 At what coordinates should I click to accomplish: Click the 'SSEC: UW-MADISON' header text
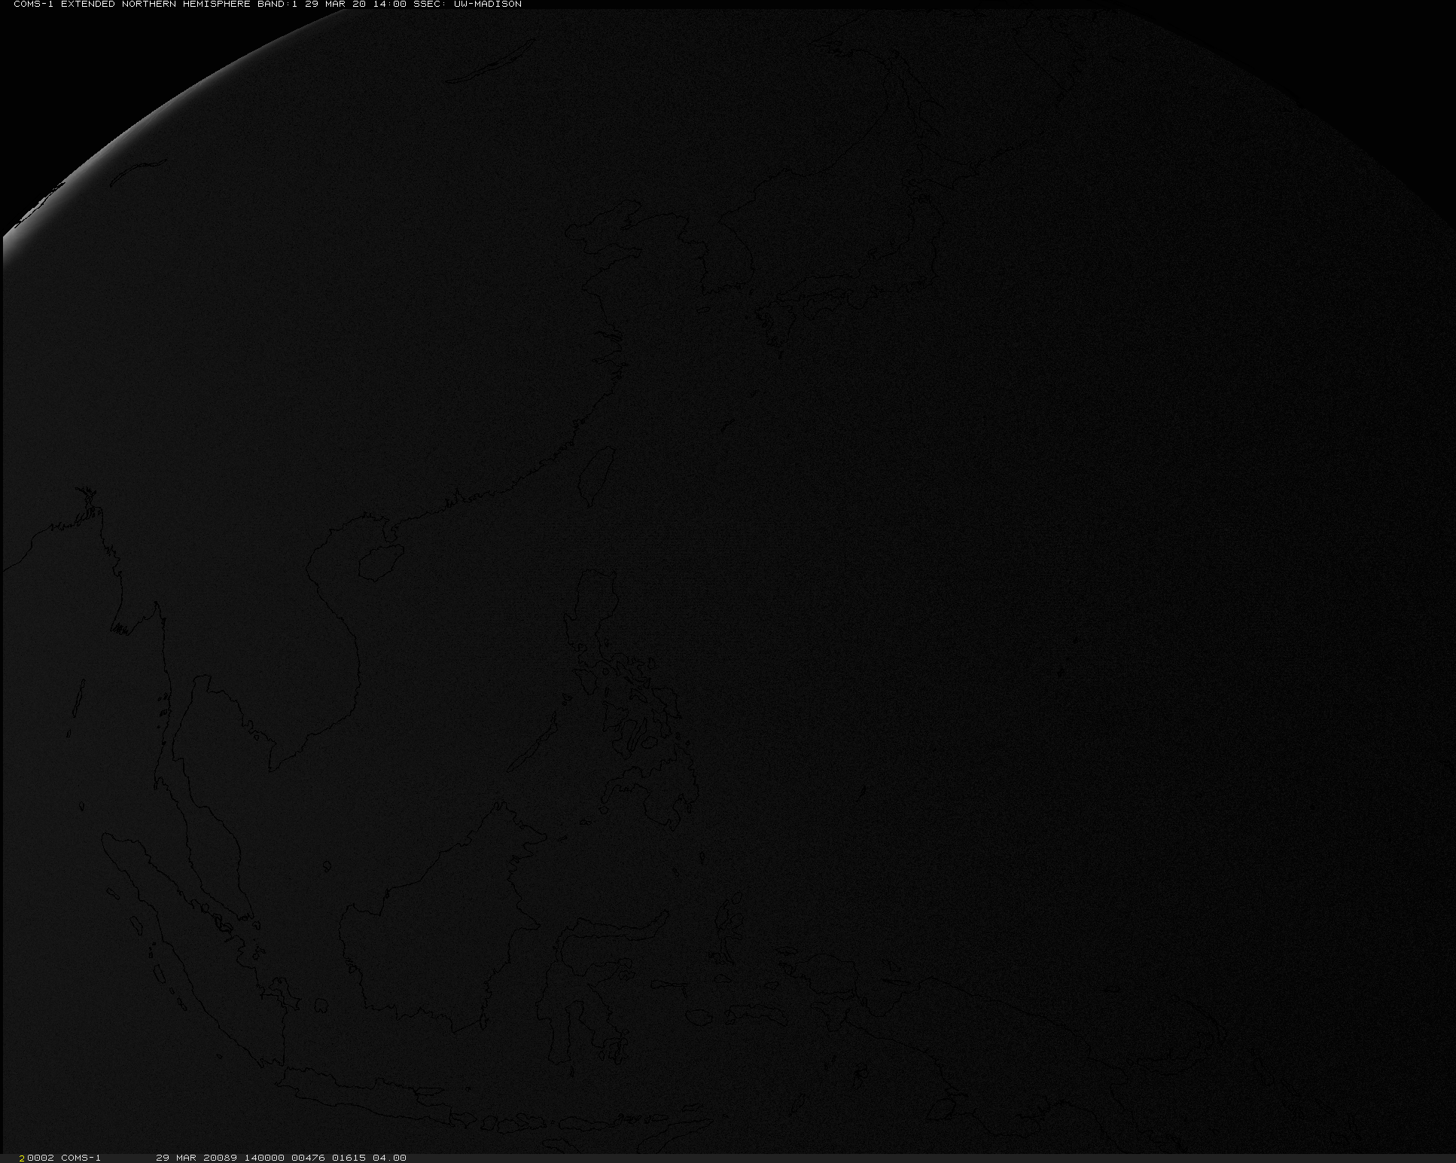pos(468,5)
